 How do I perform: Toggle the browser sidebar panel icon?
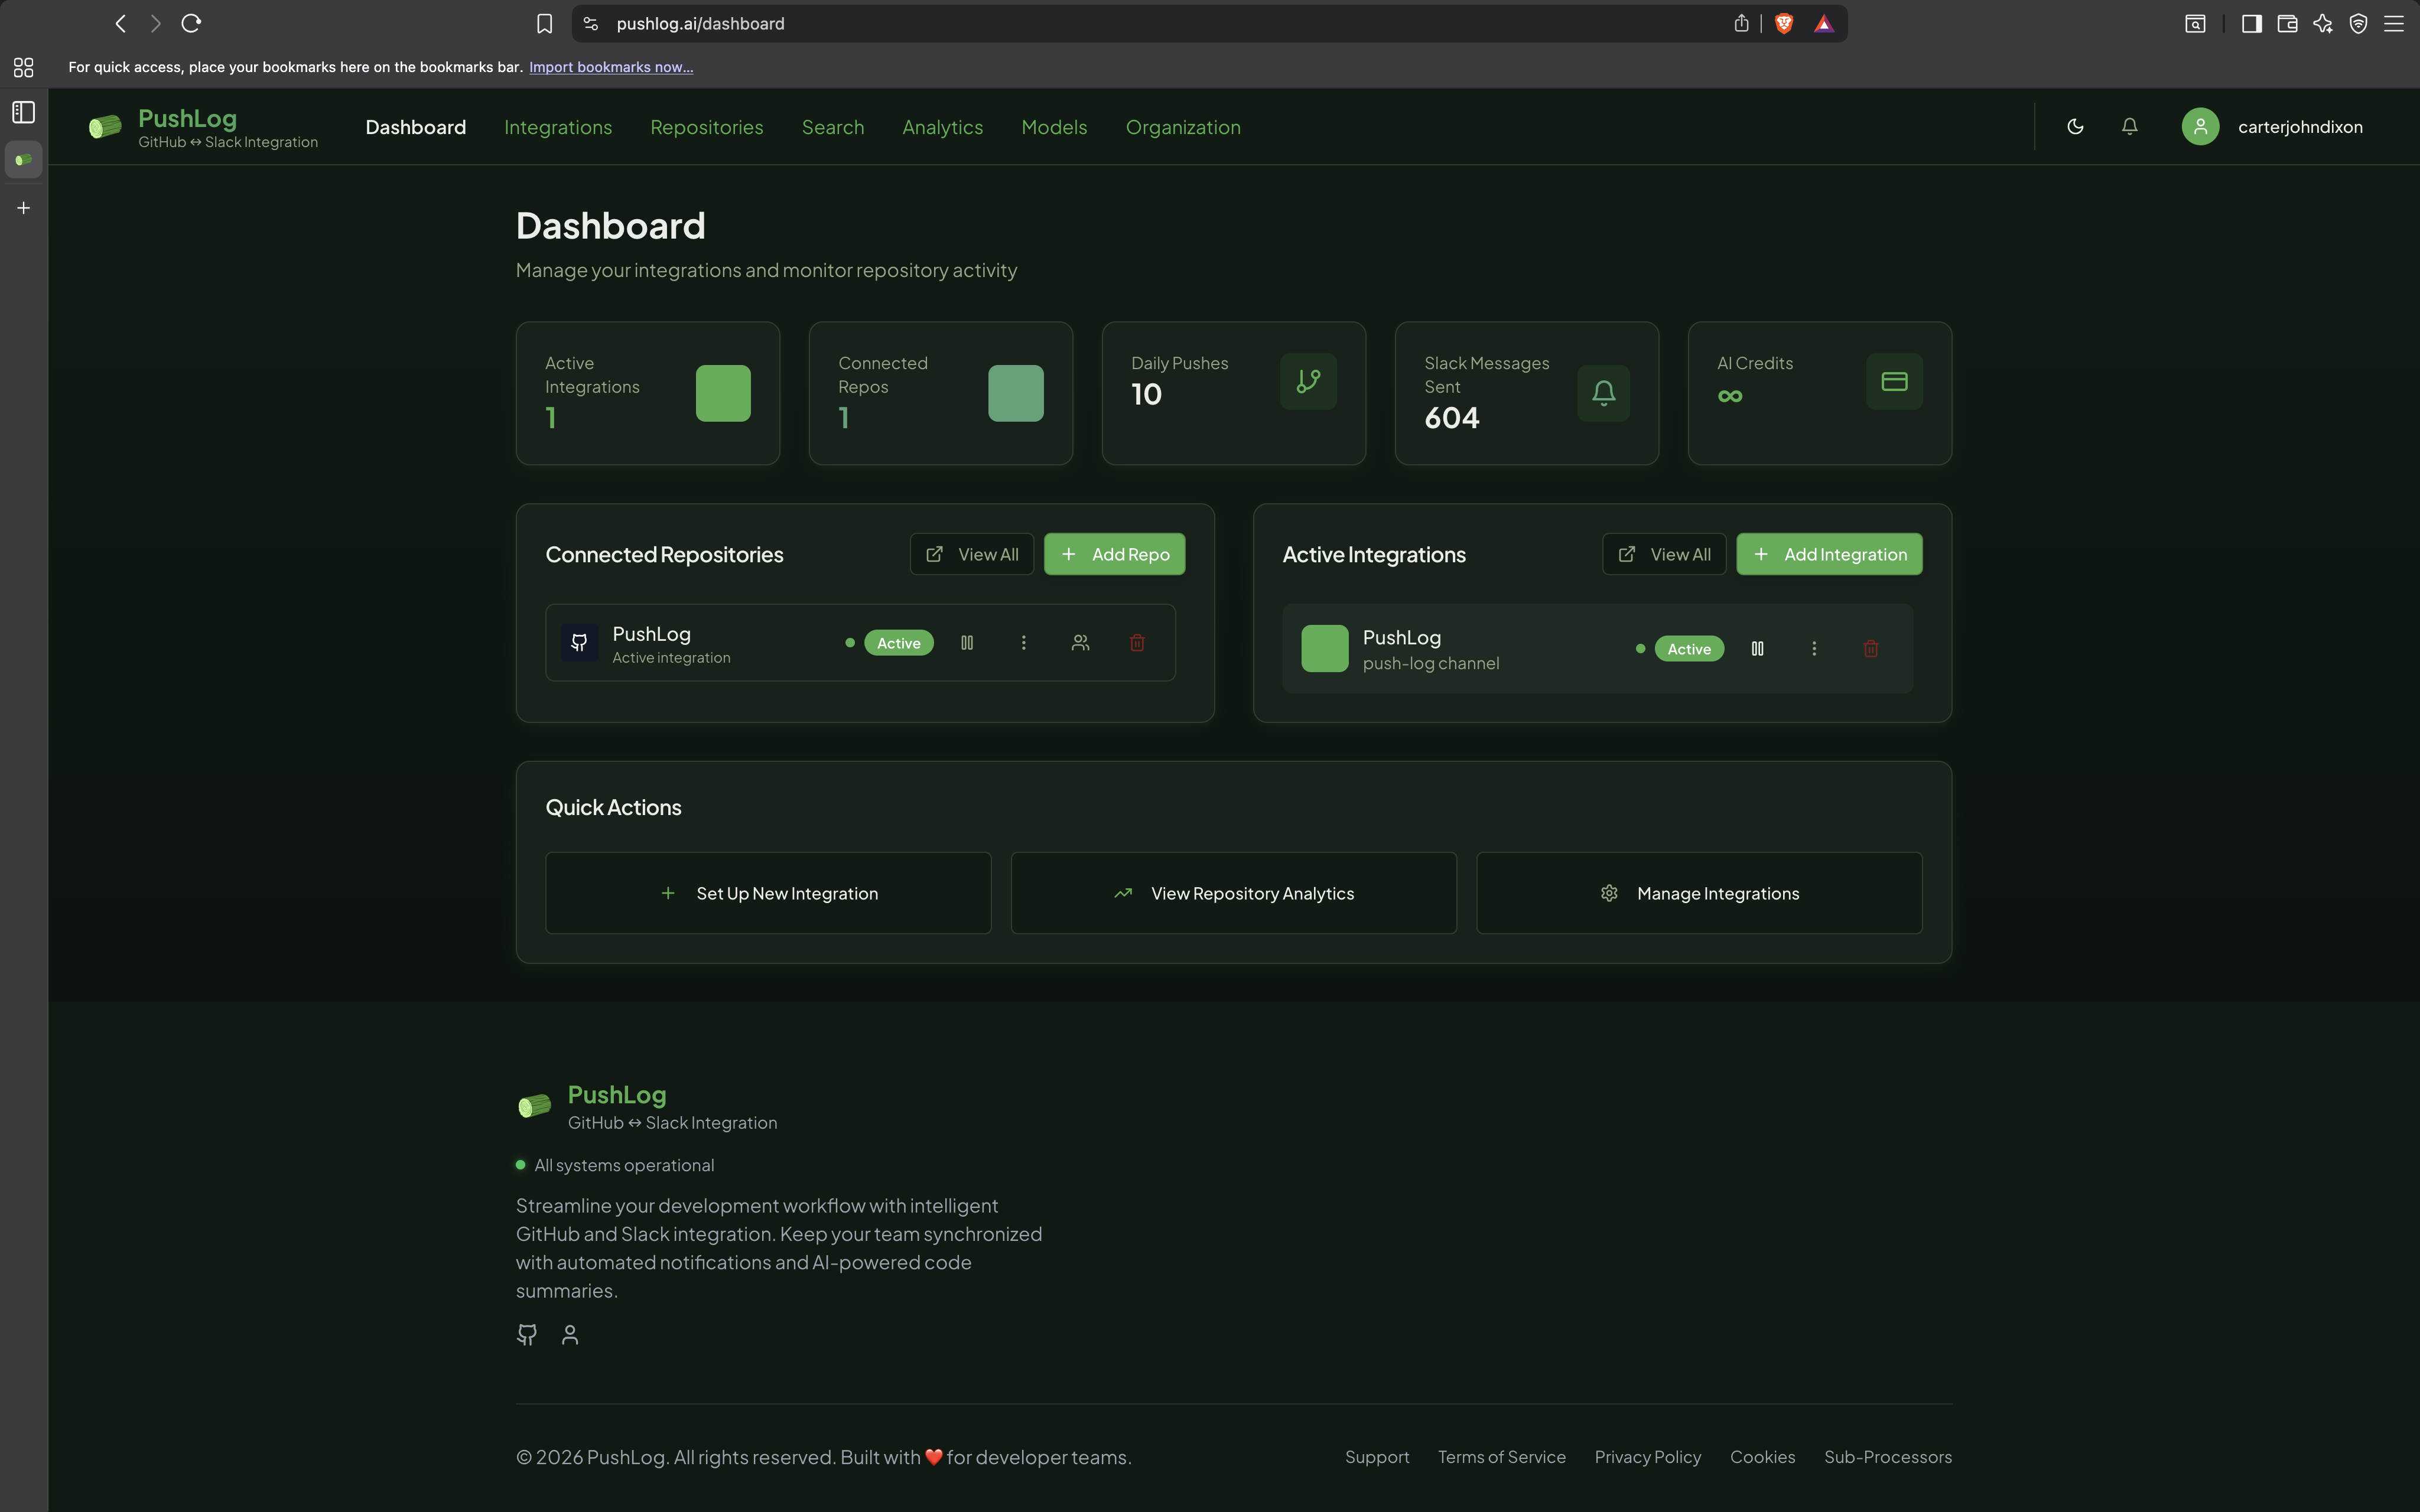click(x=2251, y=24)
